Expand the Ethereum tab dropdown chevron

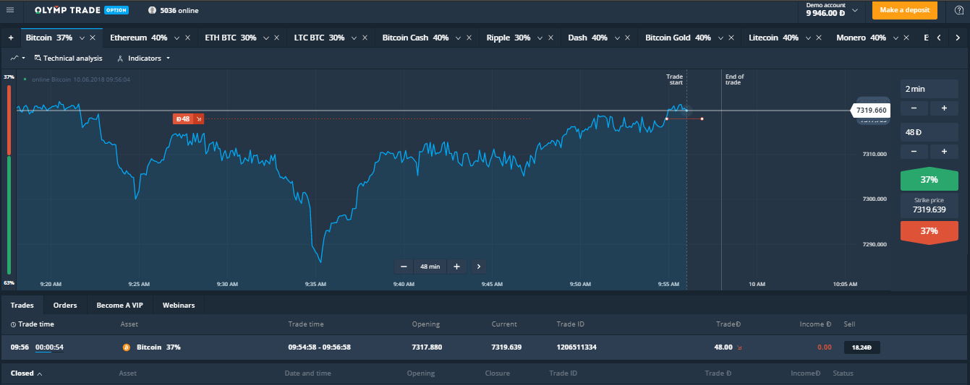pos(176,38)
